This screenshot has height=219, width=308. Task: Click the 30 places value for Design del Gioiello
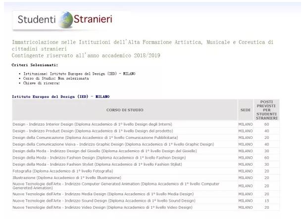[x=266, y=151]
